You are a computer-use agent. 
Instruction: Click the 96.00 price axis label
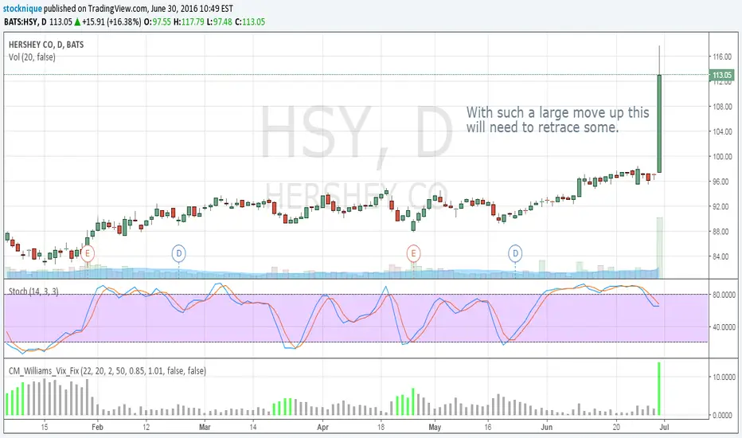pyautogui.click(x=722, y=182)
